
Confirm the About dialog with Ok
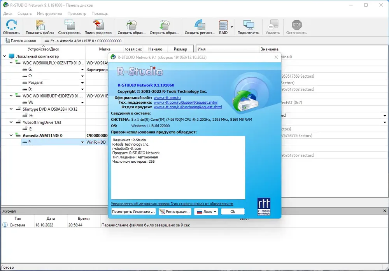233,212
